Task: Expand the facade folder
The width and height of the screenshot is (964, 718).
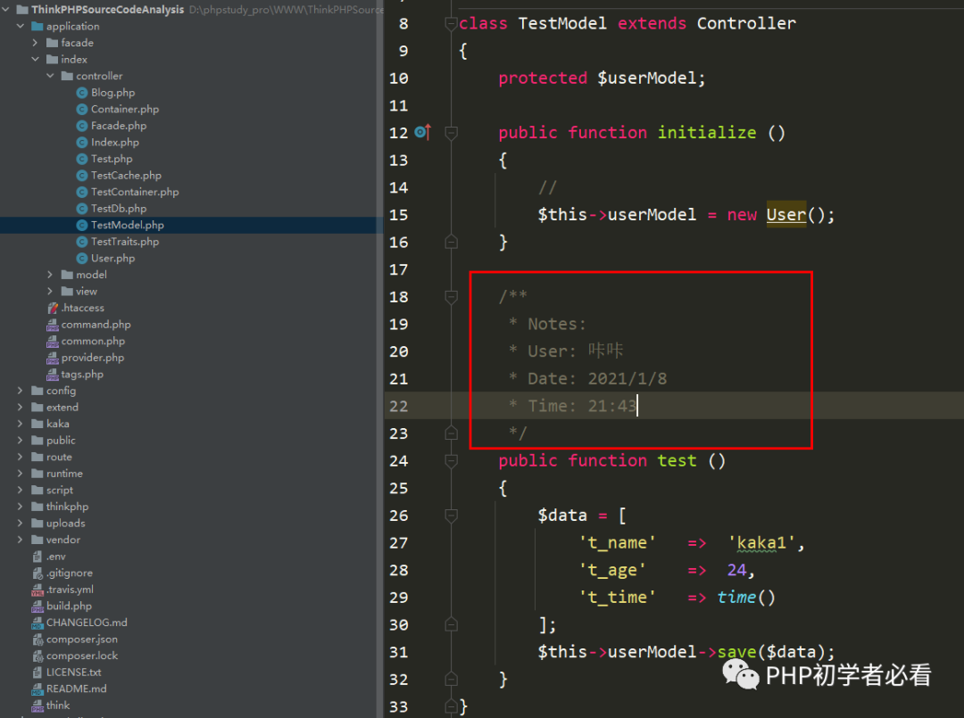Action: click(x=35, y=43)
